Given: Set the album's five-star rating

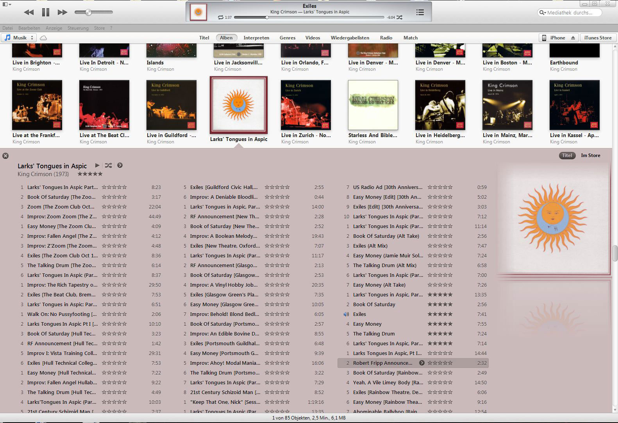Looking at the screenshot, I should 90,174.
